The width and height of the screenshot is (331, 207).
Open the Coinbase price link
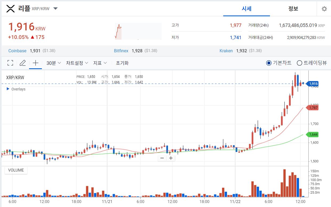pyautogui.click(x=17, y=51)
